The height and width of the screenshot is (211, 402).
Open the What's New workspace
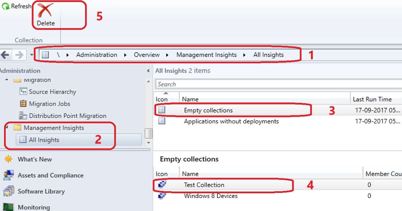tap(35, 159)
